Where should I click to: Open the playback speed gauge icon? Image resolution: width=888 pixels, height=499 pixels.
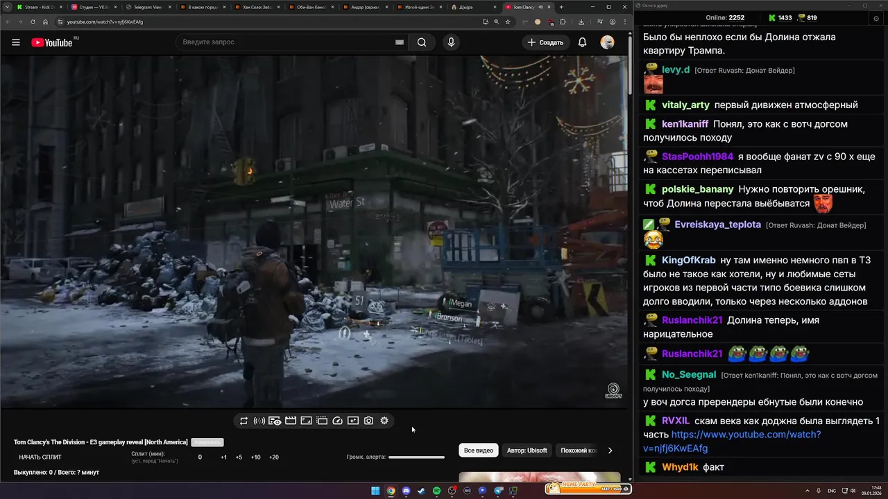(x=338, y=421)
